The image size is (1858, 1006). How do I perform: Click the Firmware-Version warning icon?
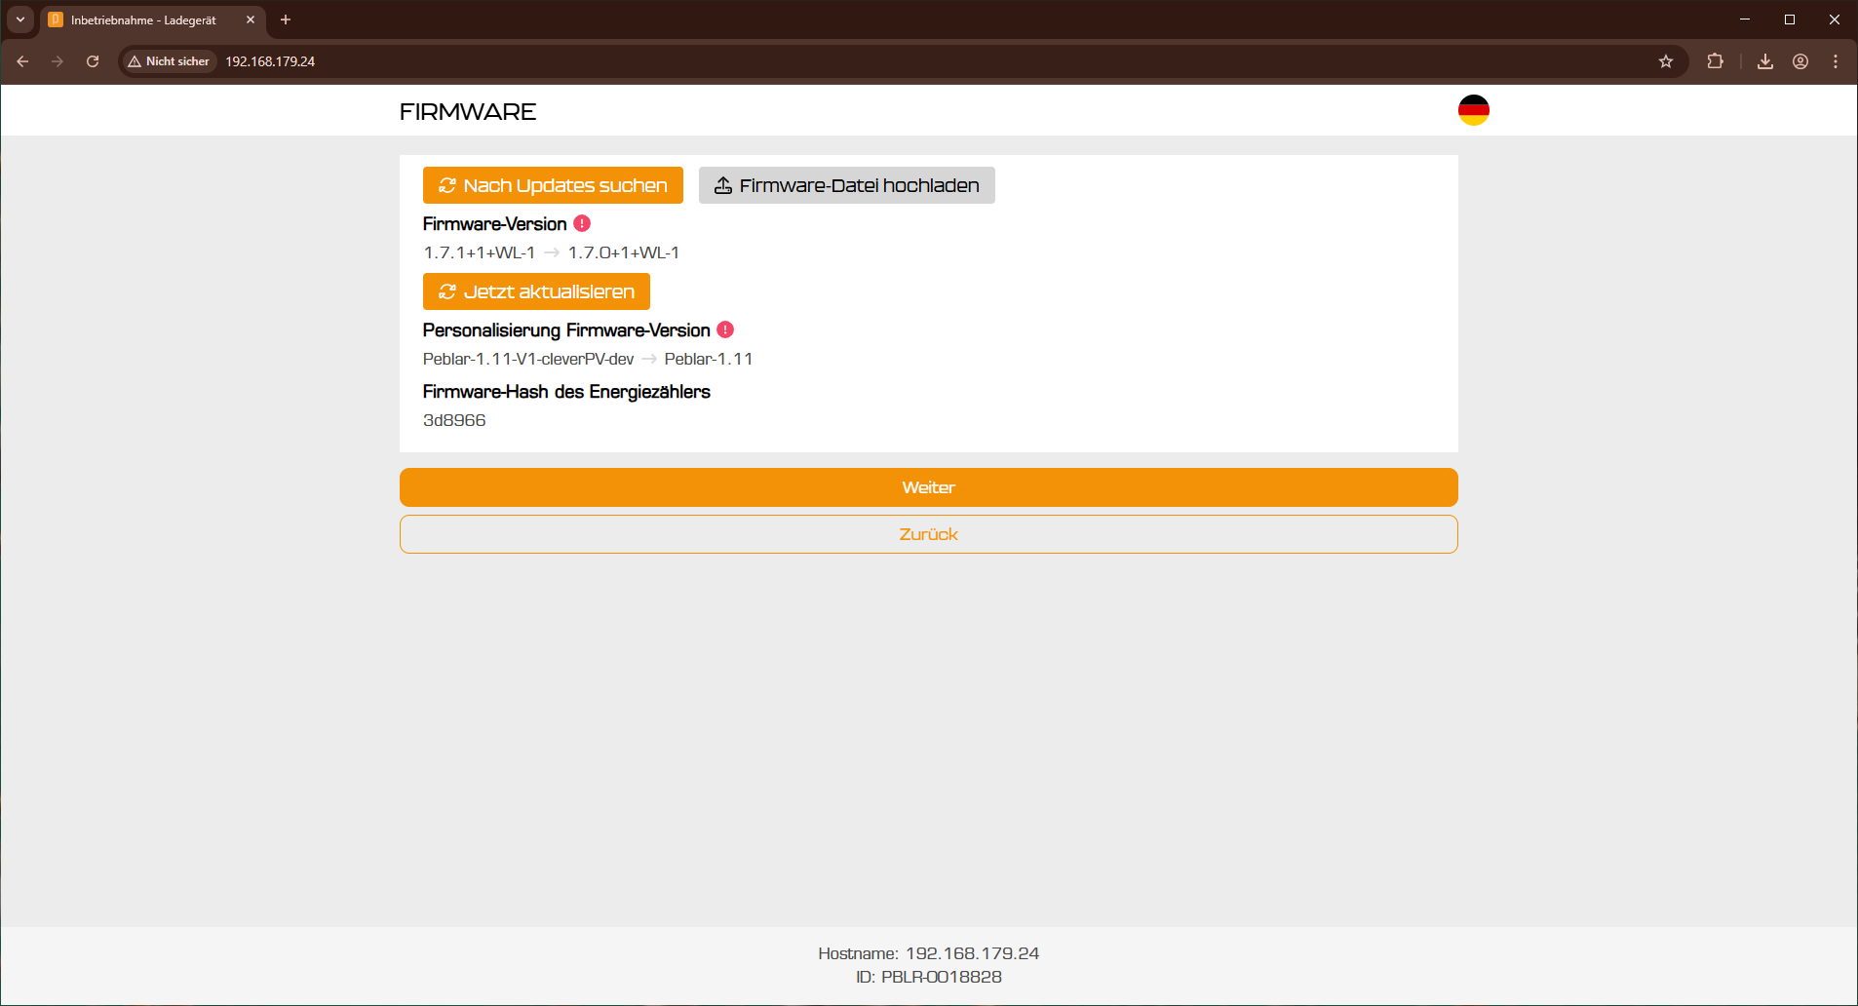click(582, 223)
